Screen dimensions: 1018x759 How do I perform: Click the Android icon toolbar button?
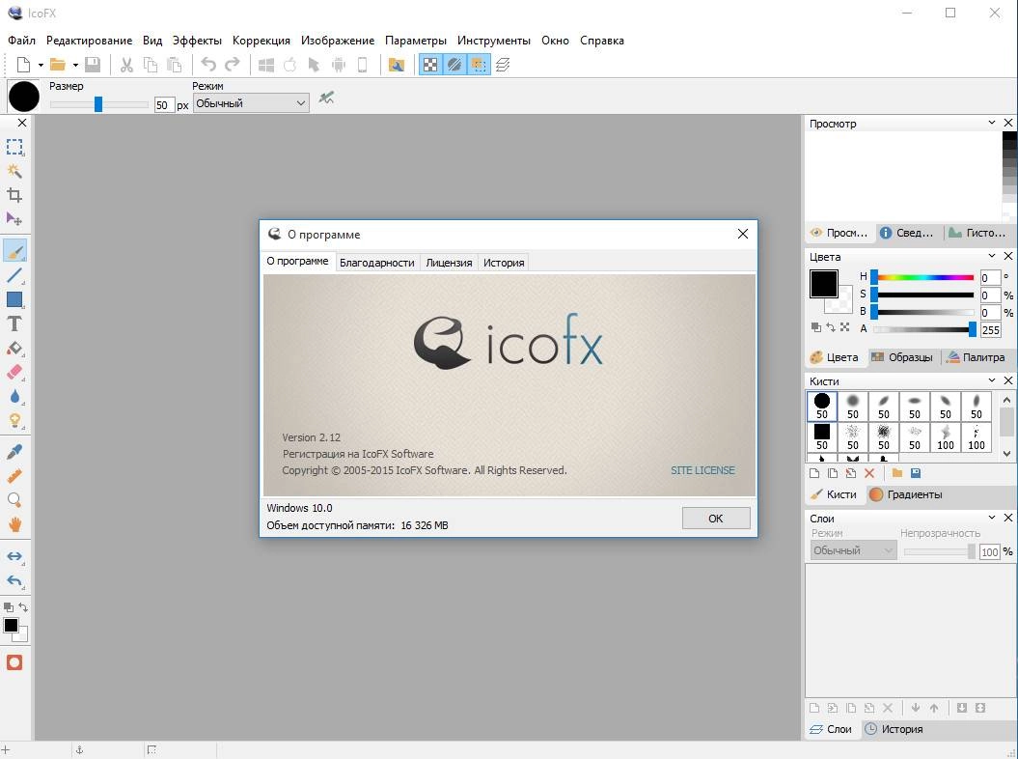click(339, 65)
